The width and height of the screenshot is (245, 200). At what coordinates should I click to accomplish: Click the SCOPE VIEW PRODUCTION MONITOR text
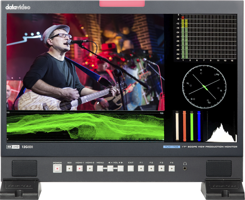click(x=212, y=147)
